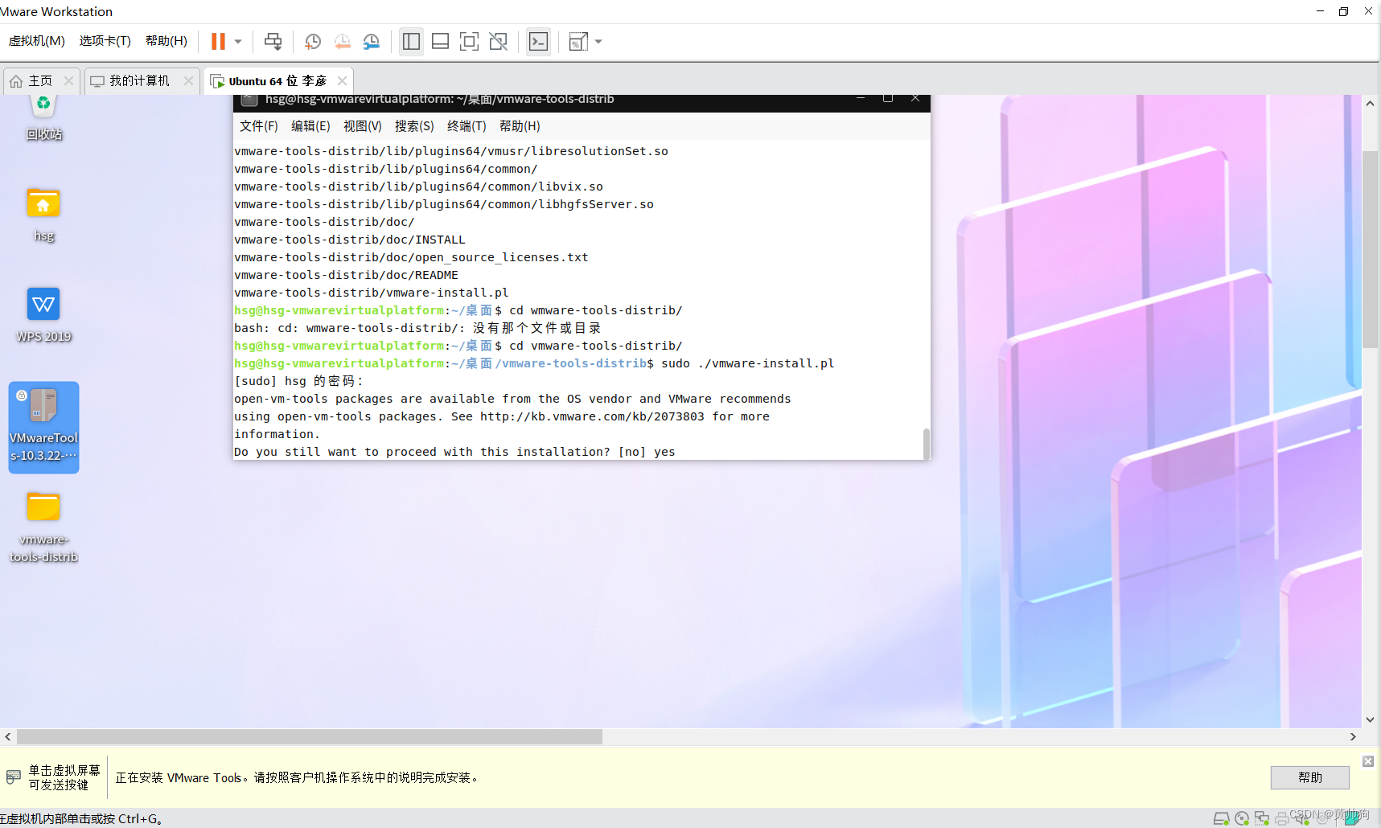This screenshot has height=828, width=1381.
Task: Click the Take Snapshot clock icon
Action: click(x=313, y=41)
